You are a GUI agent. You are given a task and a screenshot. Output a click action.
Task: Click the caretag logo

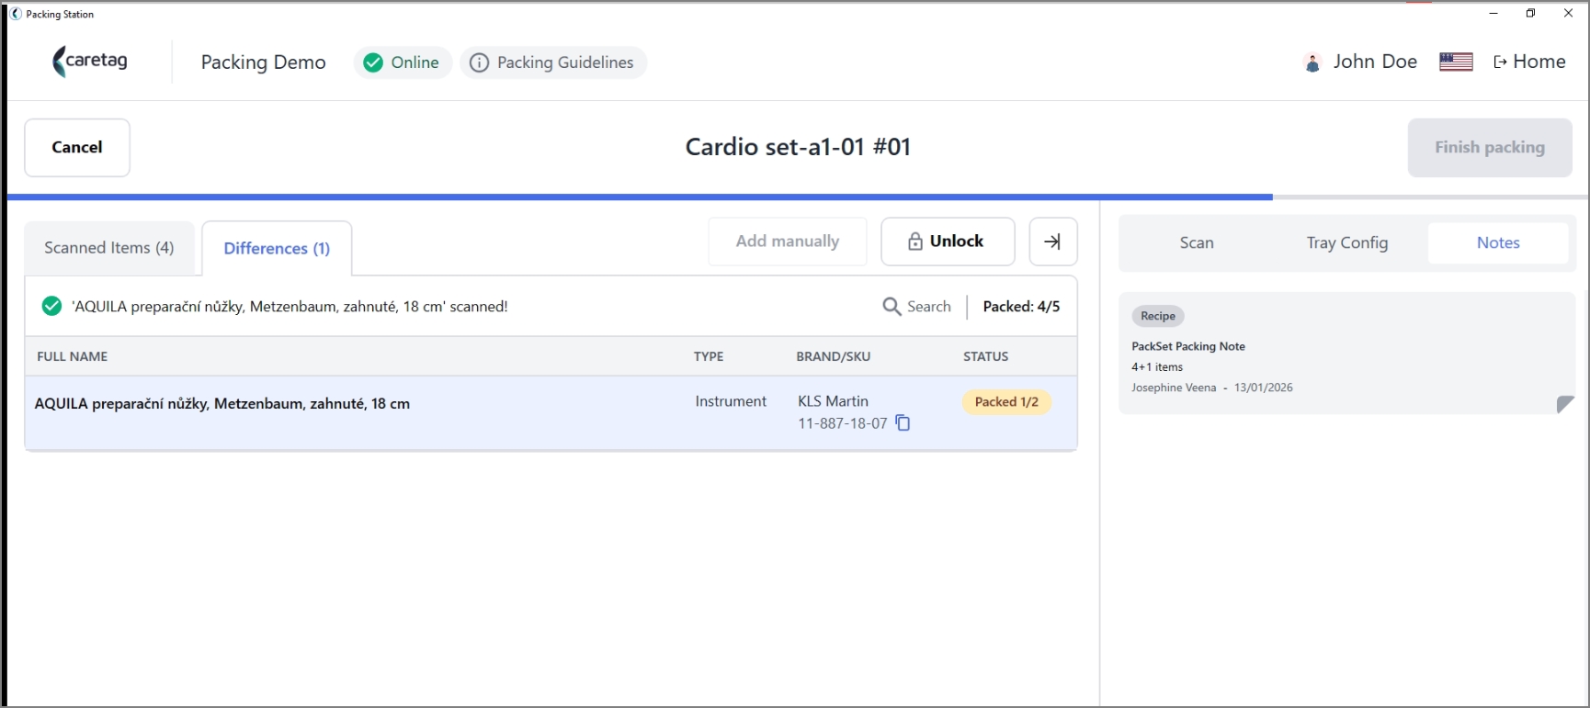(x=90, y=62)
